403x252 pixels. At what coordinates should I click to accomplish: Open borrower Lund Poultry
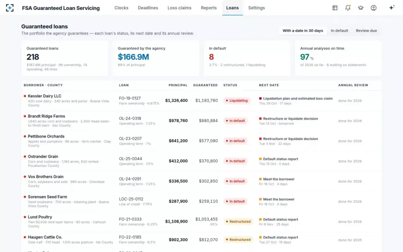40,217
